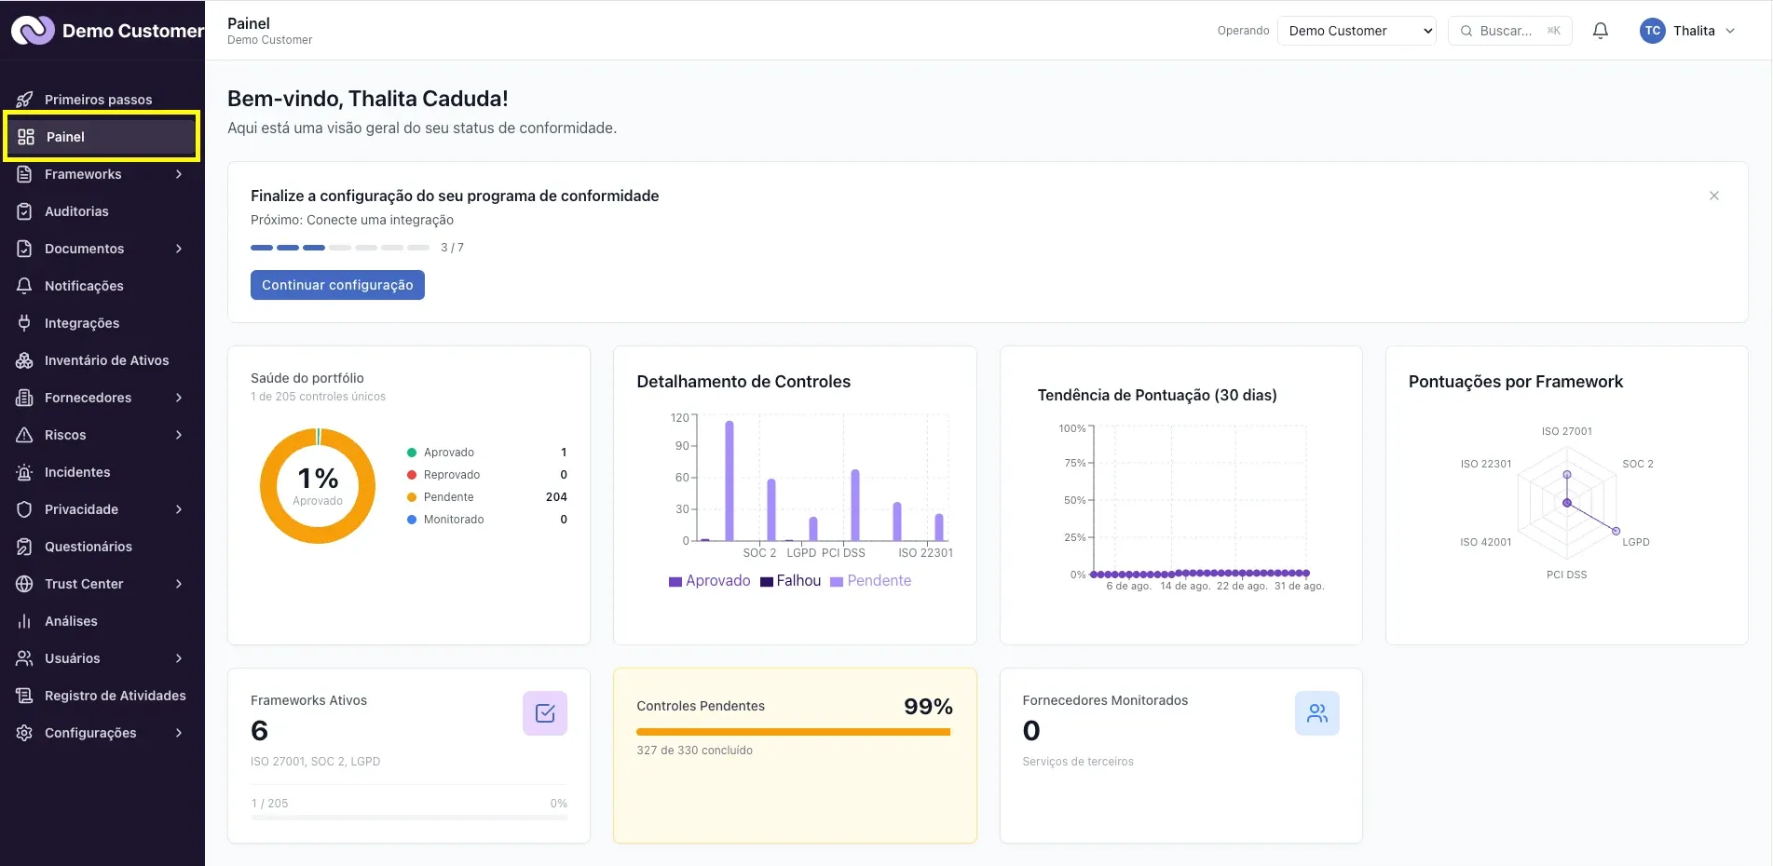Click the Auditorias clipboard icon
The width and height of the screenshot is (1773, 866).
point(25,211)
